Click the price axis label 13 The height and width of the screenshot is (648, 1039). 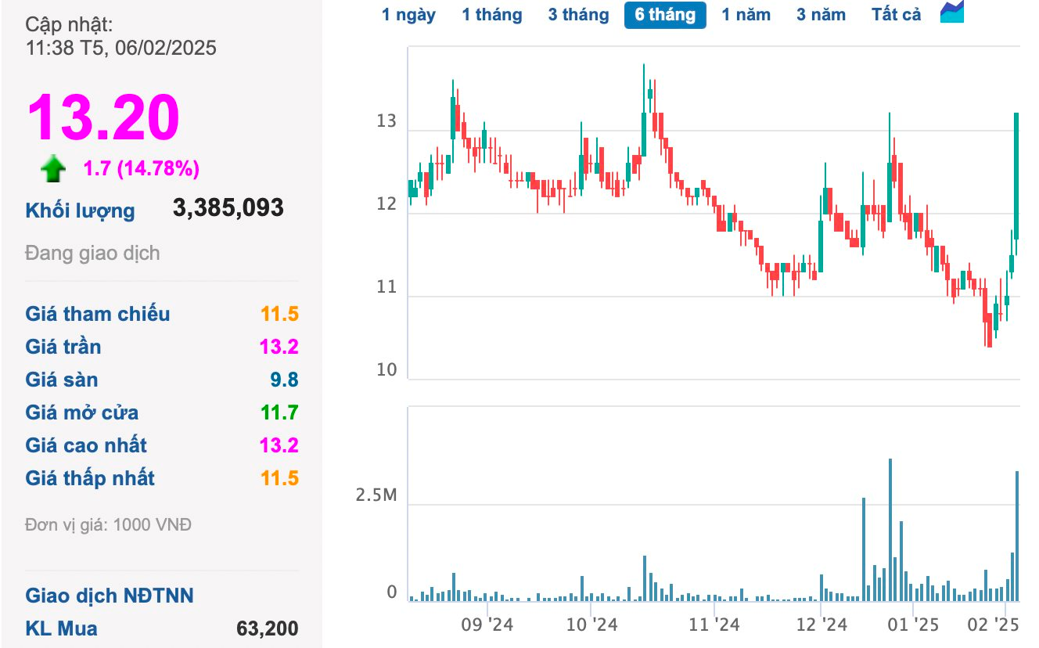(x=386, y=122)
